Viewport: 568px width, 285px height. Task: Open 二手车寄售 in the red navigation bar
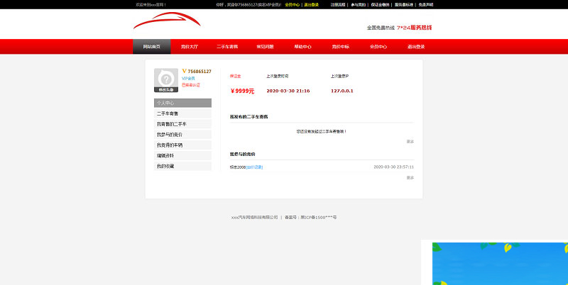coord(227,47)
